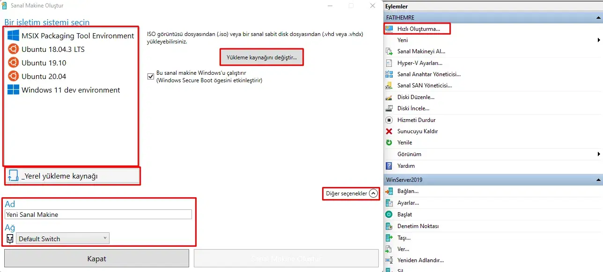Click Yerel yükleme kaynağı button
The height and width of the screenshot is (272, 603).
click(72, 176)
